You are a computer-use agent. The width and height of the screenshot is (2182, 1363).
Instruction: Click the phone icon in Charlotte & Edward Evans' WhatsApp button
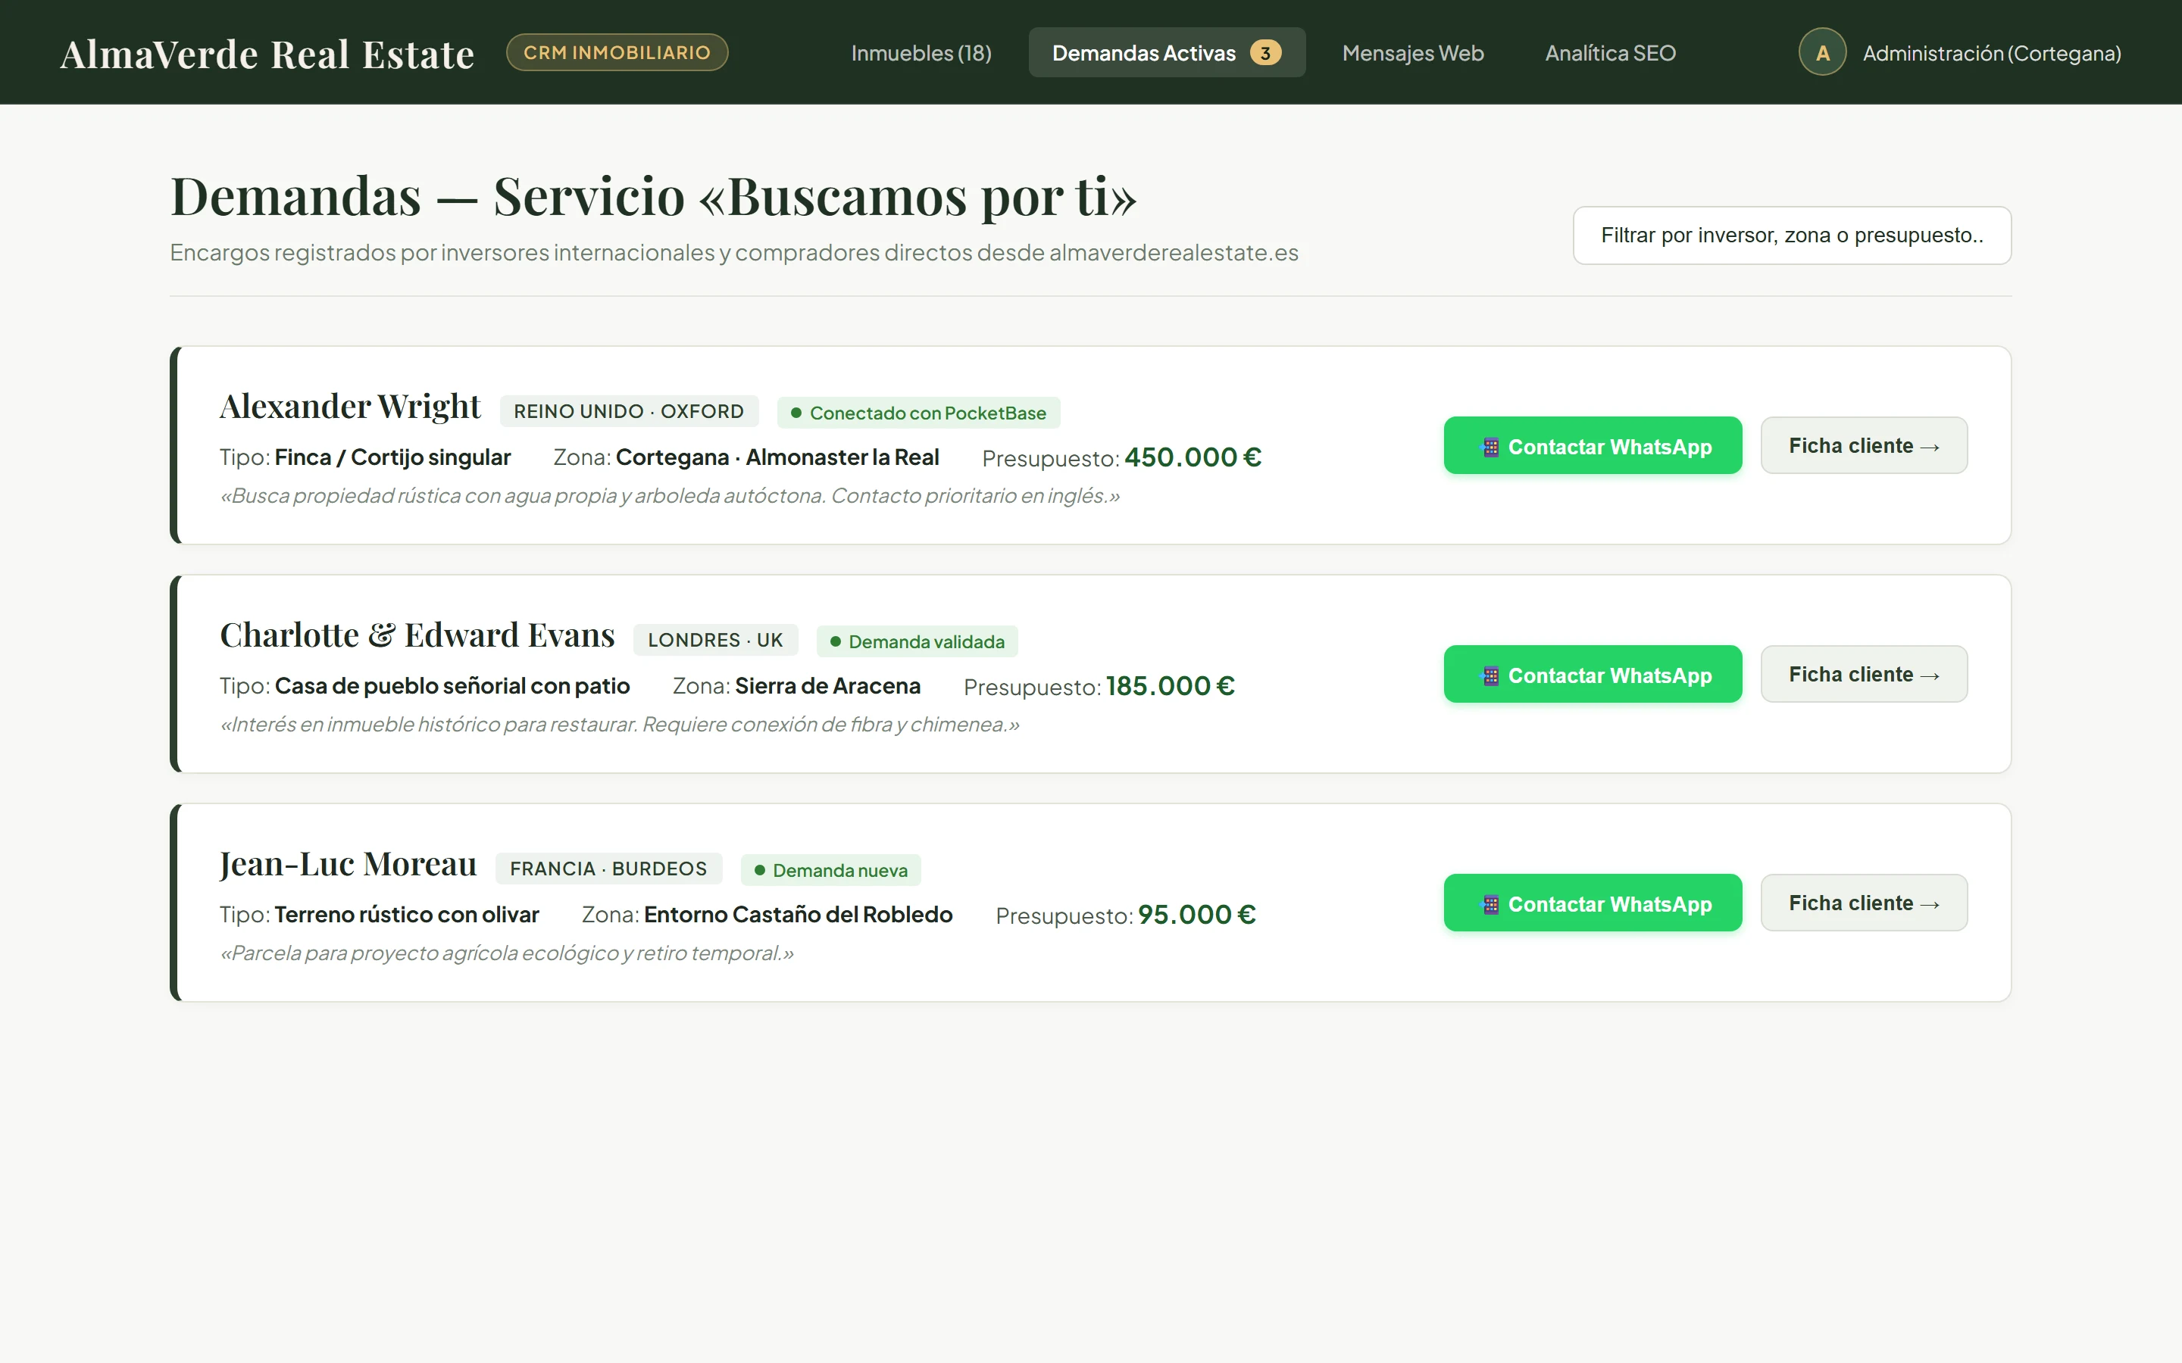click(x=1490, y=676)
